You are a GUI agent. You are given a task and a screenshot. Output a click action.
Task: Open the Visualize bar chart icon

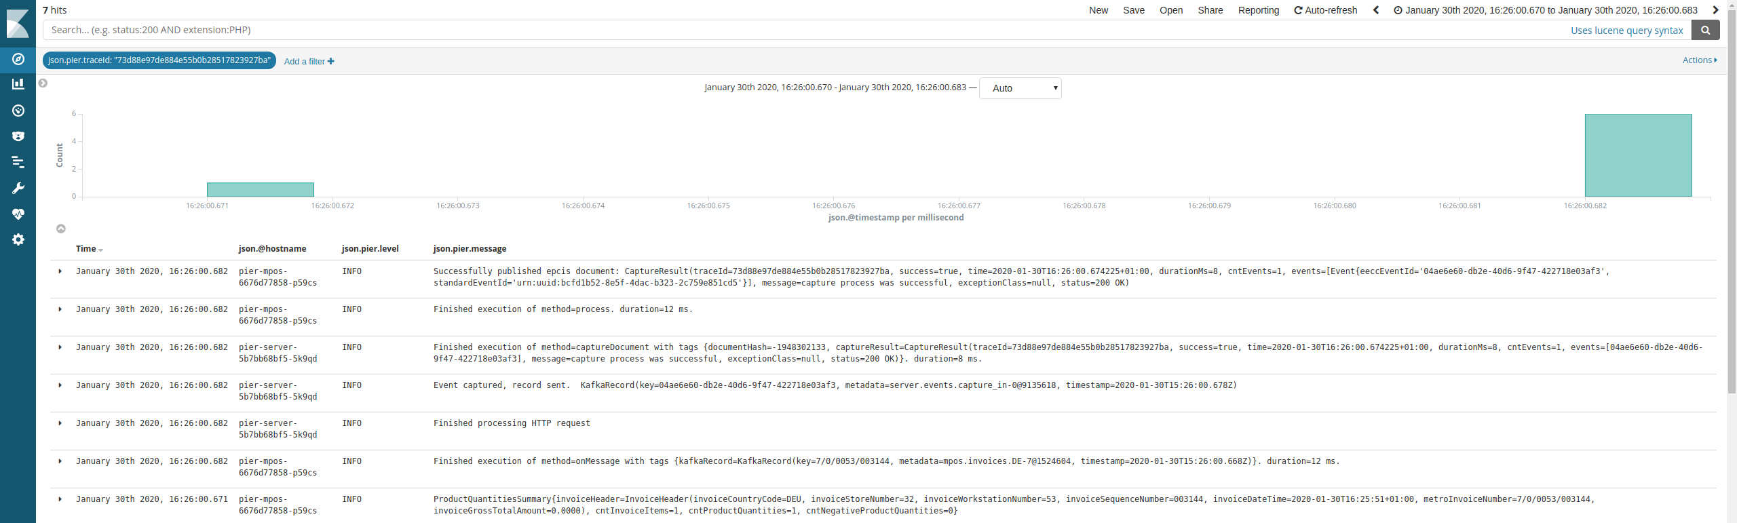pos(18,84)
